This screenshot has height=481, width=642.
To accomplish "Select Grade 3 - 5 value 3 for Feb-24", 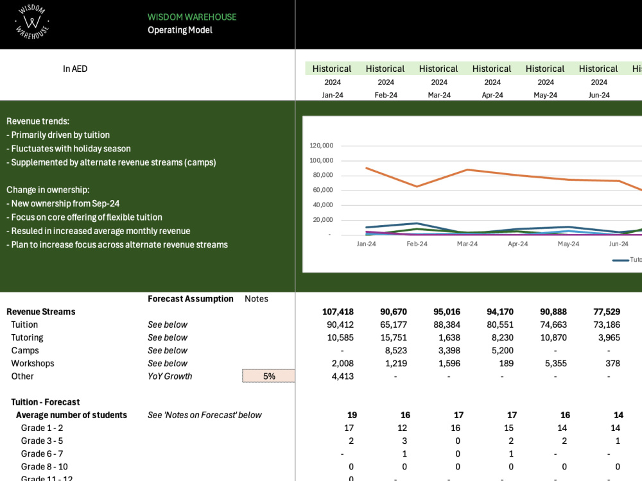I will (x=404, y=441).
